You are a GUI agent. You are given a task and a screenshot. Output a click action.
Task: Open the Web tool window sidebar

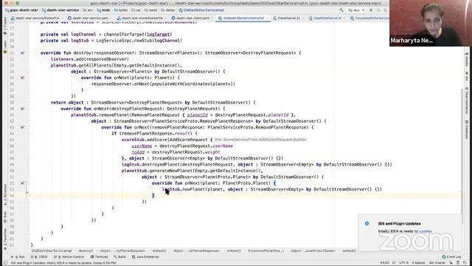click(x=5, y=217)
